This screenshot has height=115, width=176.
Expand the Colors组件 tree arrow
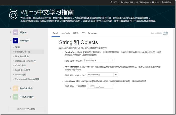13,65
